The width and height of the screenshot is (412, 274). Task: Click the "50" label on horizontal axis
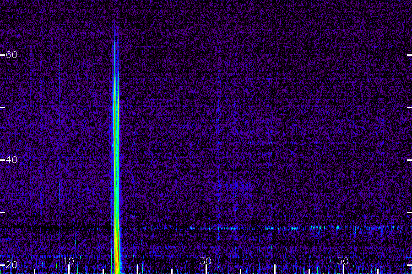343,261
